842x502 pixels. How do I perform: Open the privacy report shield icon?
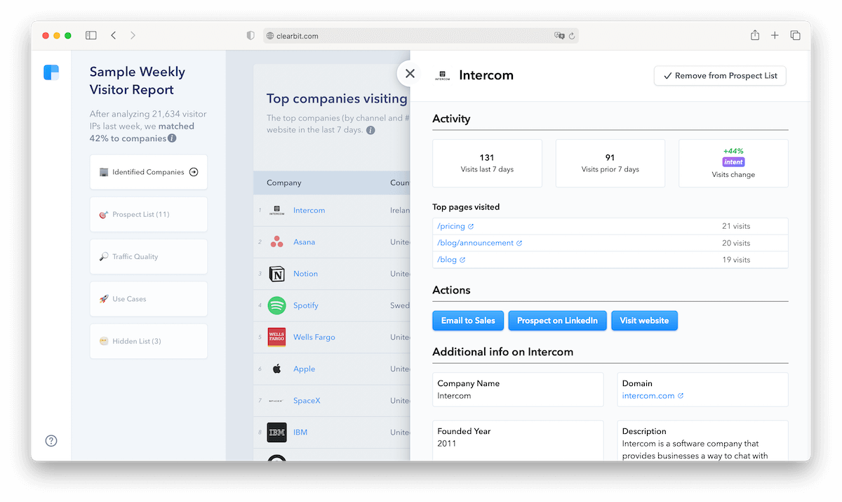(x=250, y=36)
